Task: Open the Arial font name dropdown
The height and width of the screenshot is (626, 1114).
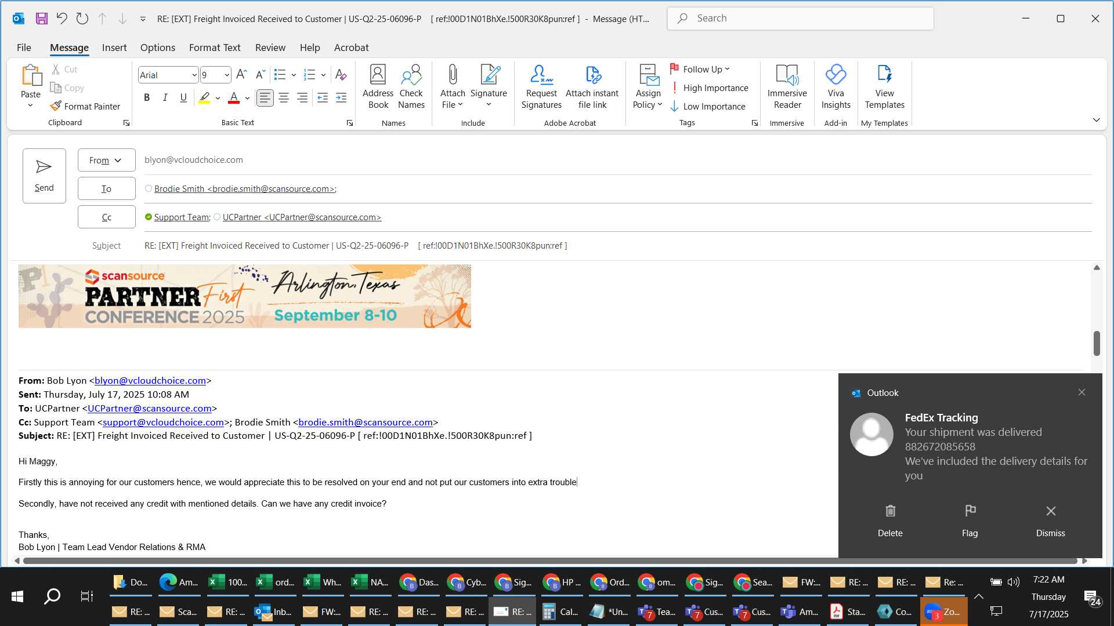Action: point(194,75)
